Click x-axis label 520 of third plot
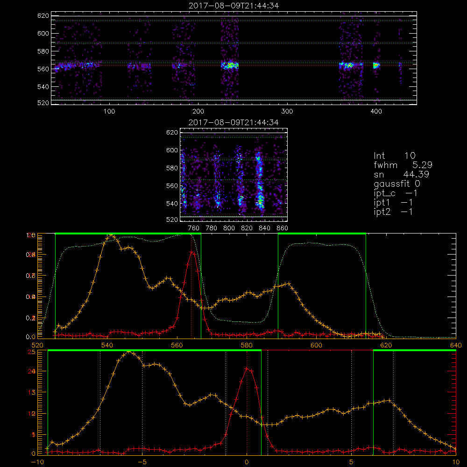Screen dimensions: 467x467 point(37,346)
